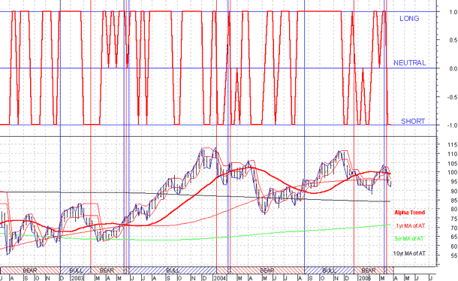
Task: Click the 2003 year label on time axis
Action: tap(77, 278)
